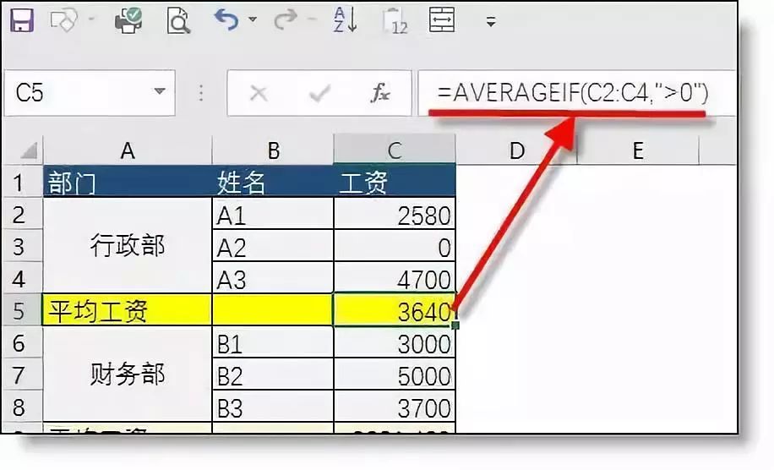Select row 6 header
This screenshot has width=774, height=470.
(x=23, y=343)
